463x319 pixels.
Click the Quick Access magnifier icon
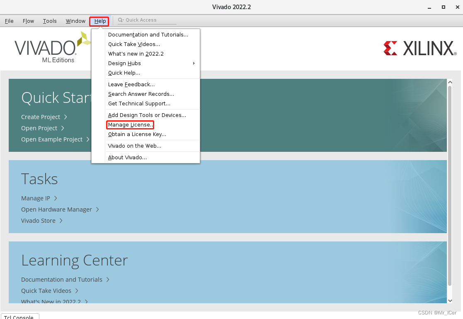pyautogui.click(x=121, y=20)
